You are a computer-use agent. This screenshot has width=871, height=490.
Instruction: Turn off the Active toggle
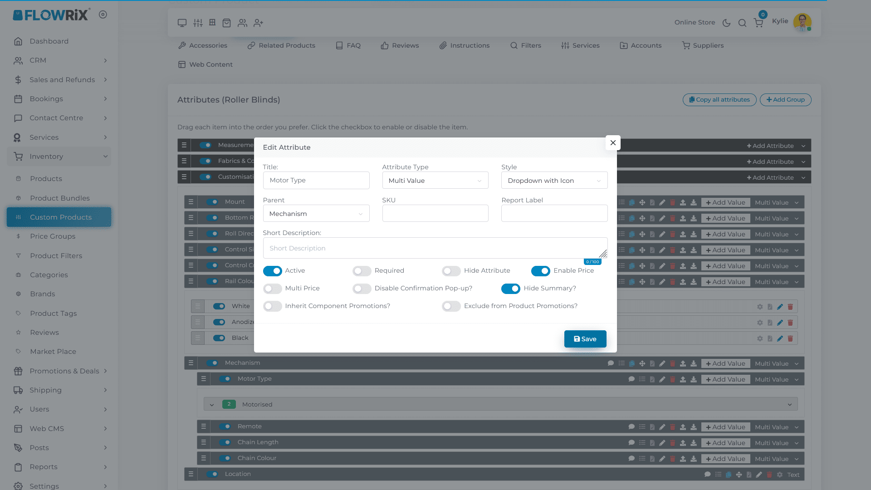point(272,271)
